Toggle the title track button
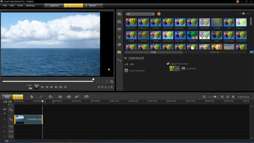 (x=11, y=126)
